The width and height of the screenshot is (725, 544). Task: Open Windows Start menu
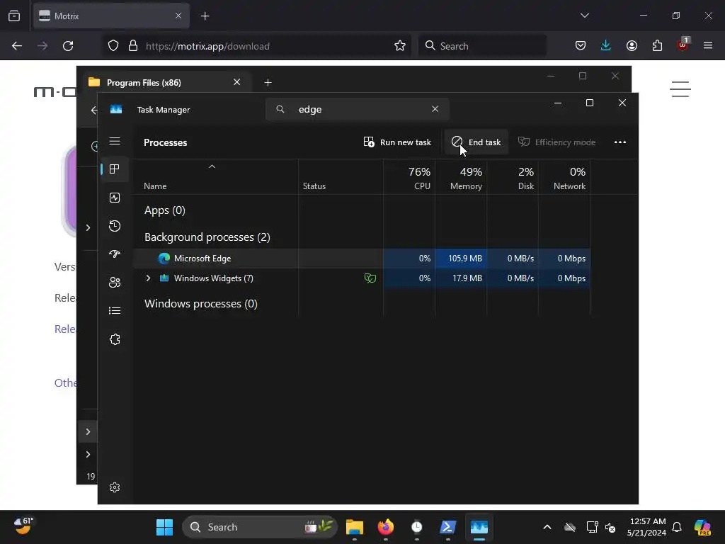[164, 527]
